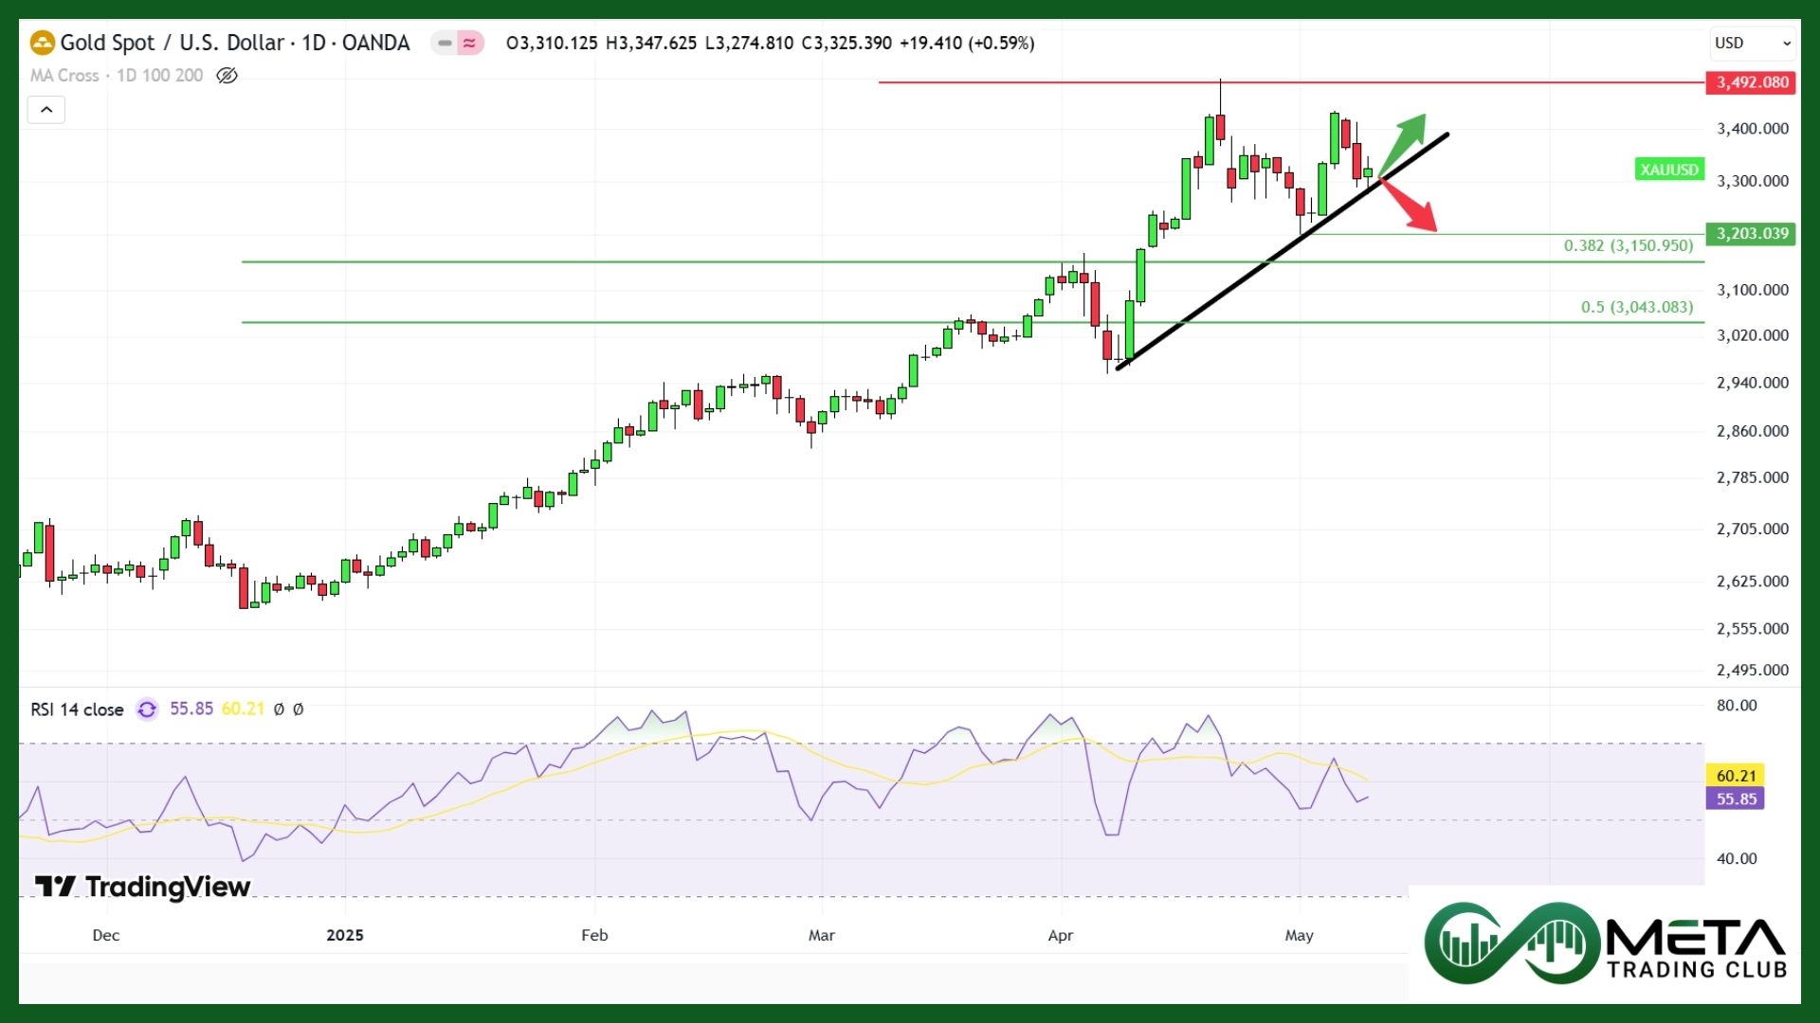The width and height of the screenshot is (1820, 1023).
Task: Collapse the indicator legend with chevron button
Action: [x=46, y=110]
